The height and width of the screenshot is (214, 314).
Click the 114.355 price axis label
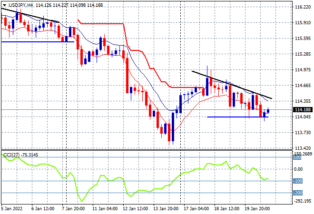point(303,101)
